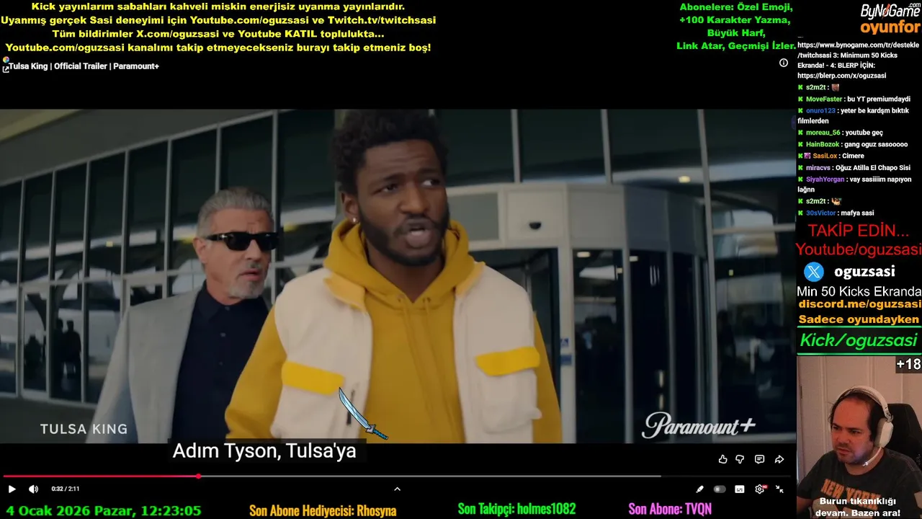
Task: Click Son Abone: TVQN text
Action: [x=670, y=510]
